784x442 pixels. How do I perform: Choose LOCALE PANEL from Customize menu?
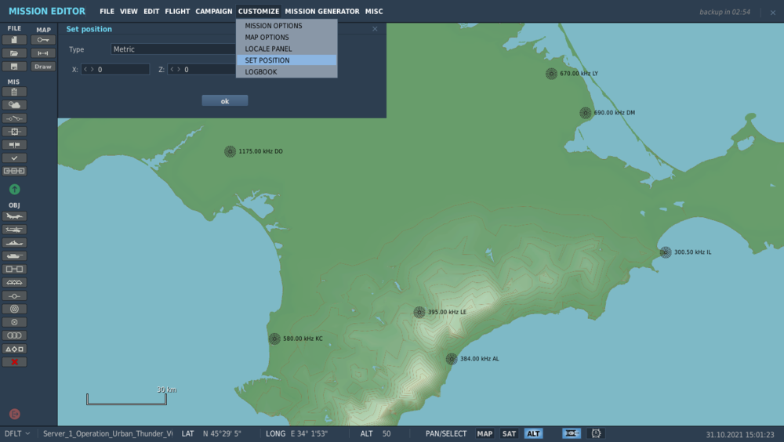click(x=286, y=49)
